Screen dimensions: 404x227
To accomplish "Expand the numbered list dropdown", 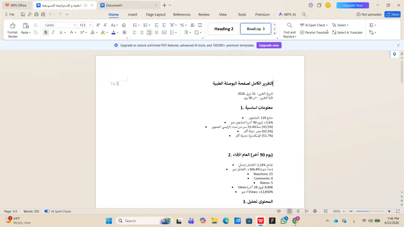I will 149,25.
